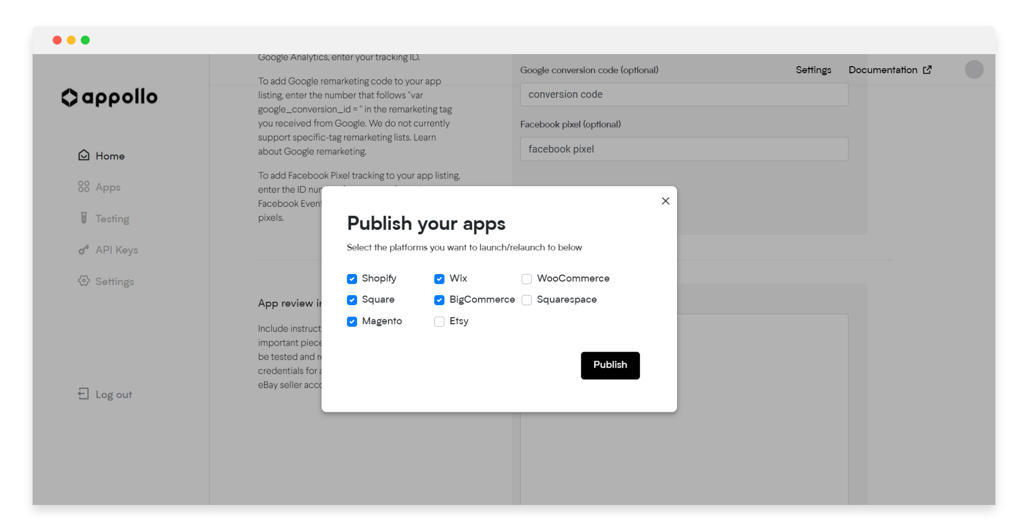
Task: Click the Apps grid icon
Action: tap(84, 187)
